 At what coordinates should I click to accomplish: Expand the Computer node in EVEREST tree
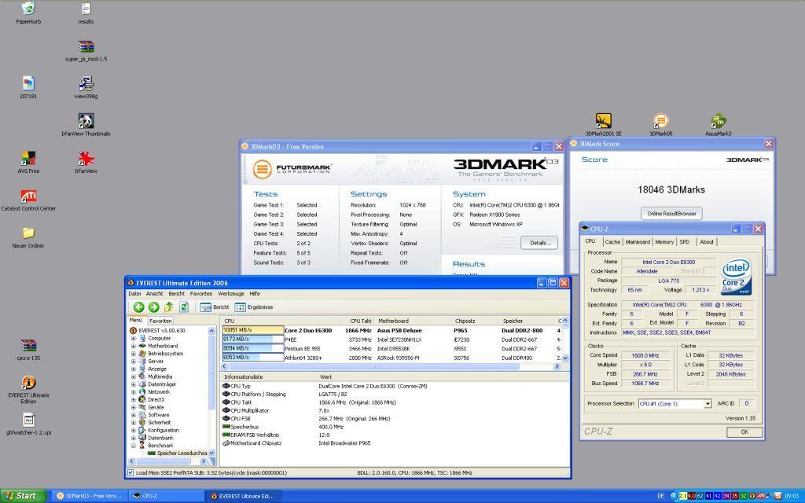click(x=134, y=338)
